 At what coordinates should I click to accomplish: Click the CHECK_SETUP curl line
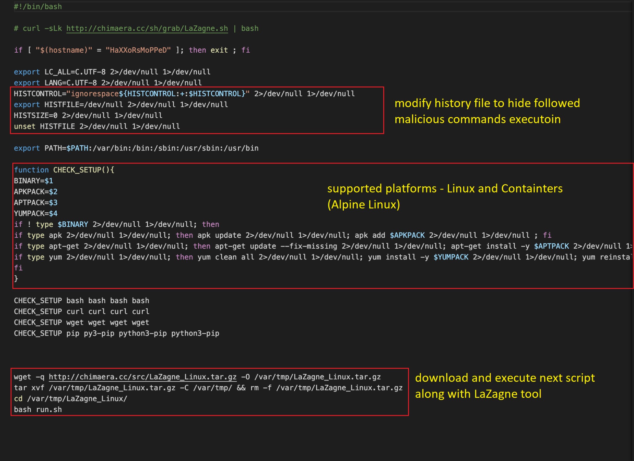81,311
